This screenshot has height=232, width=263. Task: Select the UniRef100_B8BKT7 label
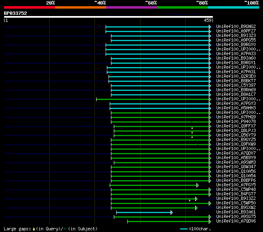pyautogui.click(x=236, y=81)
